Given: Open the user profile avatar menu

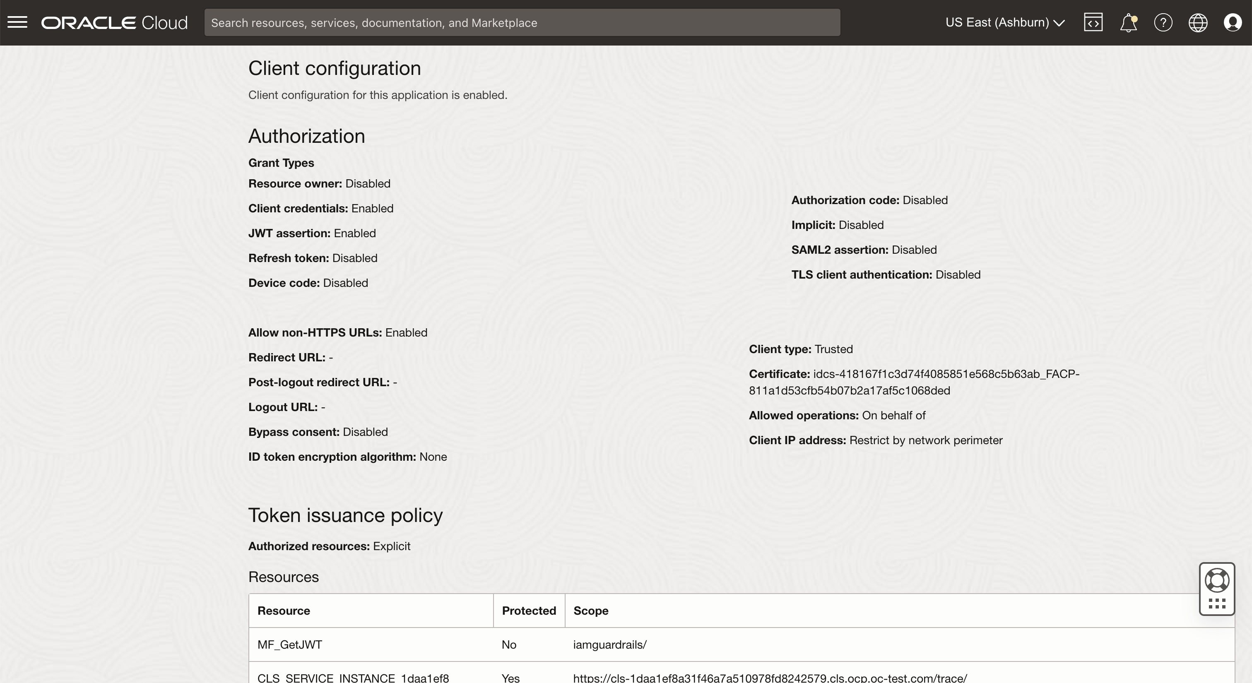Looking at the screenshot, I should point(1233,22).
